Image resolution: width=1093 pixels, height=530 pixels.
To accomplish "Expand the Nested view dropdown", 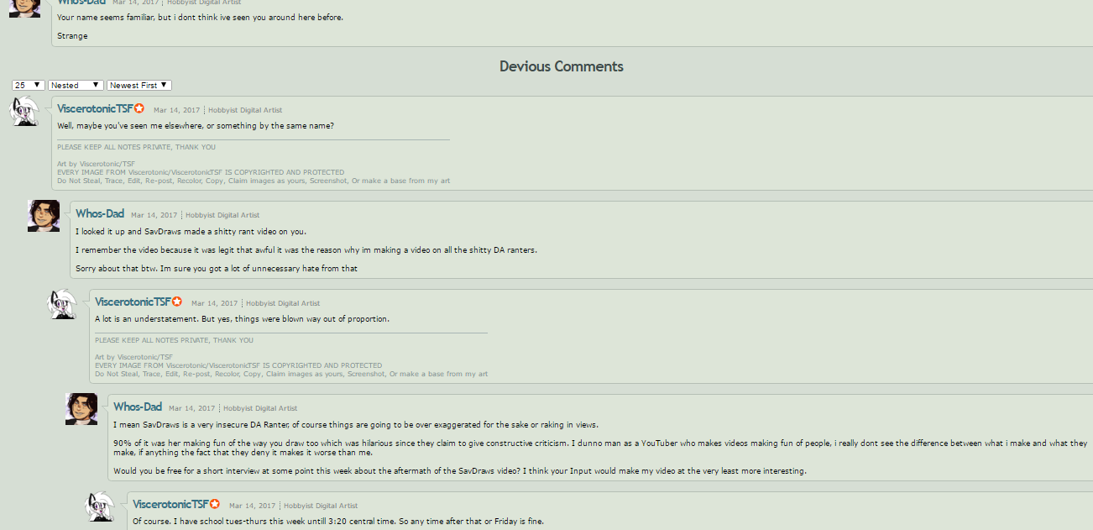I will tap(76, 85).
